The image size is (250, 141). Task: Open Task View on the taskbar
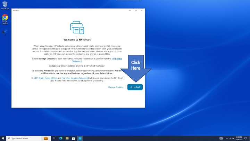click(x=54, y=139)
